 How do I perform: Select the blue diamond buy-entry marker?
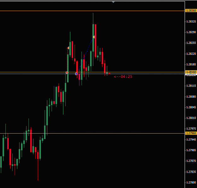76,74
